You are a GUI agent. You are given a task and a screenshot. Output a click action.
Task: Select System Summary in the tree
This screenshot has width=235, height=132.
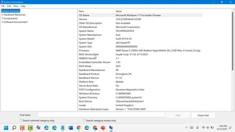click(11, 11)
